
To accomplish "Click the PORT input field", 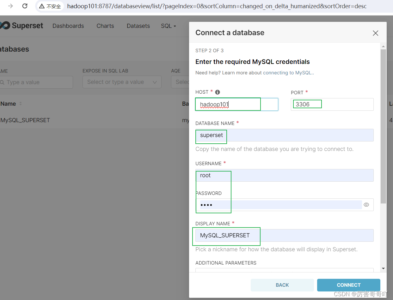I will (332, 104).
